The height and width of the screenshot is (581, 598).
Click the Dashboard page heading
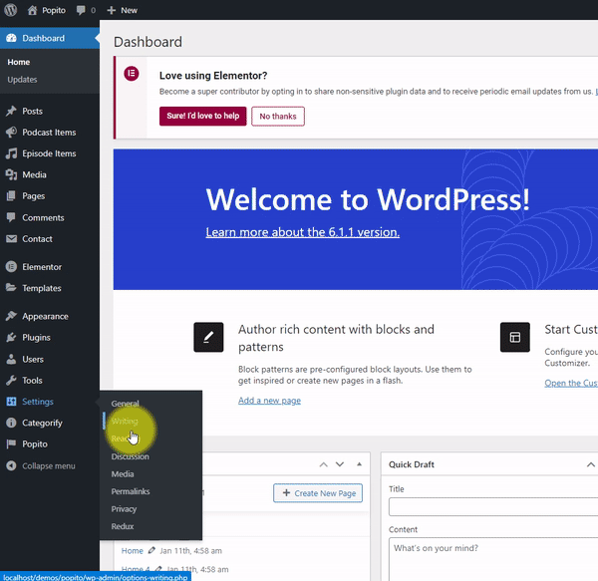tap(148, 42)
